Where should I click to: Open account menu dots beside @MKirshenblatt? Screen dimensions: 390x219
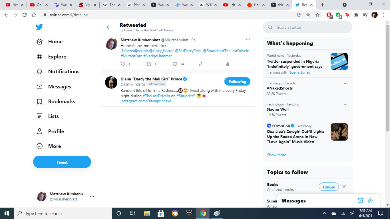92,196
